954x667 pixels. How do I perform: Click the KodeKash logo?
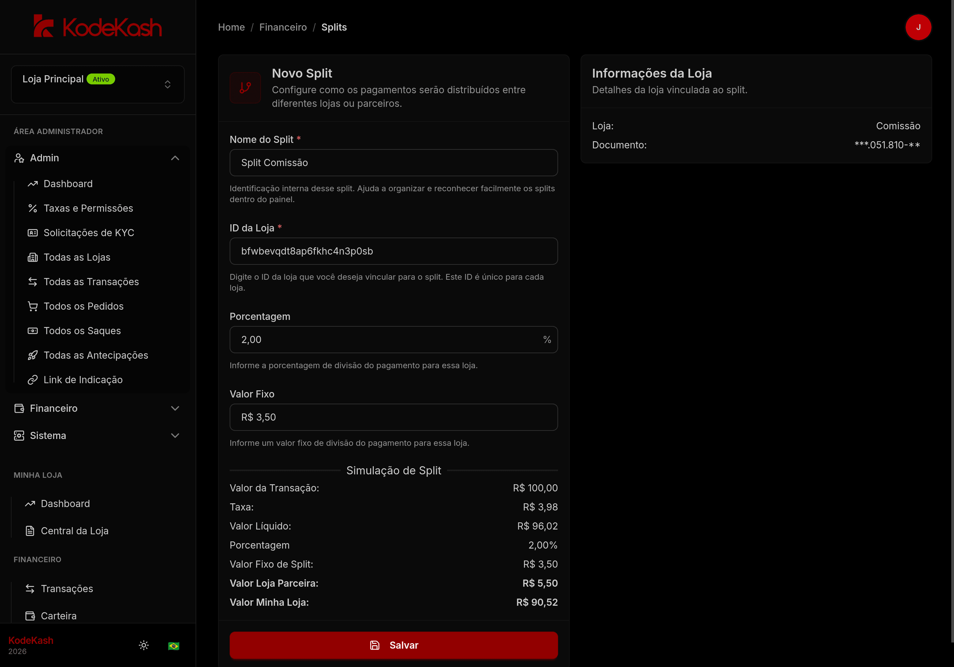tap(98, 26)
